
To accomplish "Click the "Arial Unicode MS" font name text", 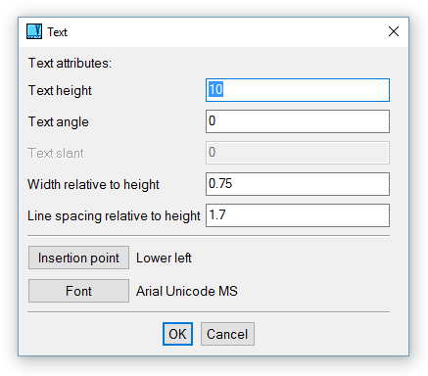I will pyautogui.click(x=187, y=291).
